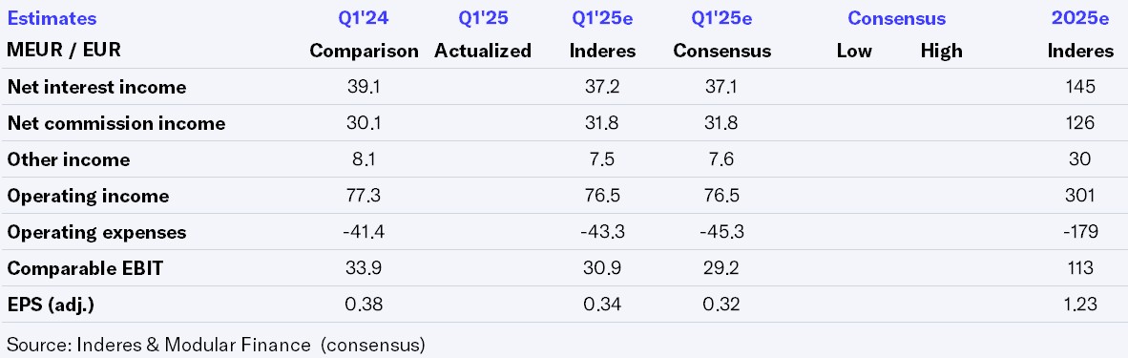
Task: Select the Consensus High subheader
Action: click(x=941, y=52)
